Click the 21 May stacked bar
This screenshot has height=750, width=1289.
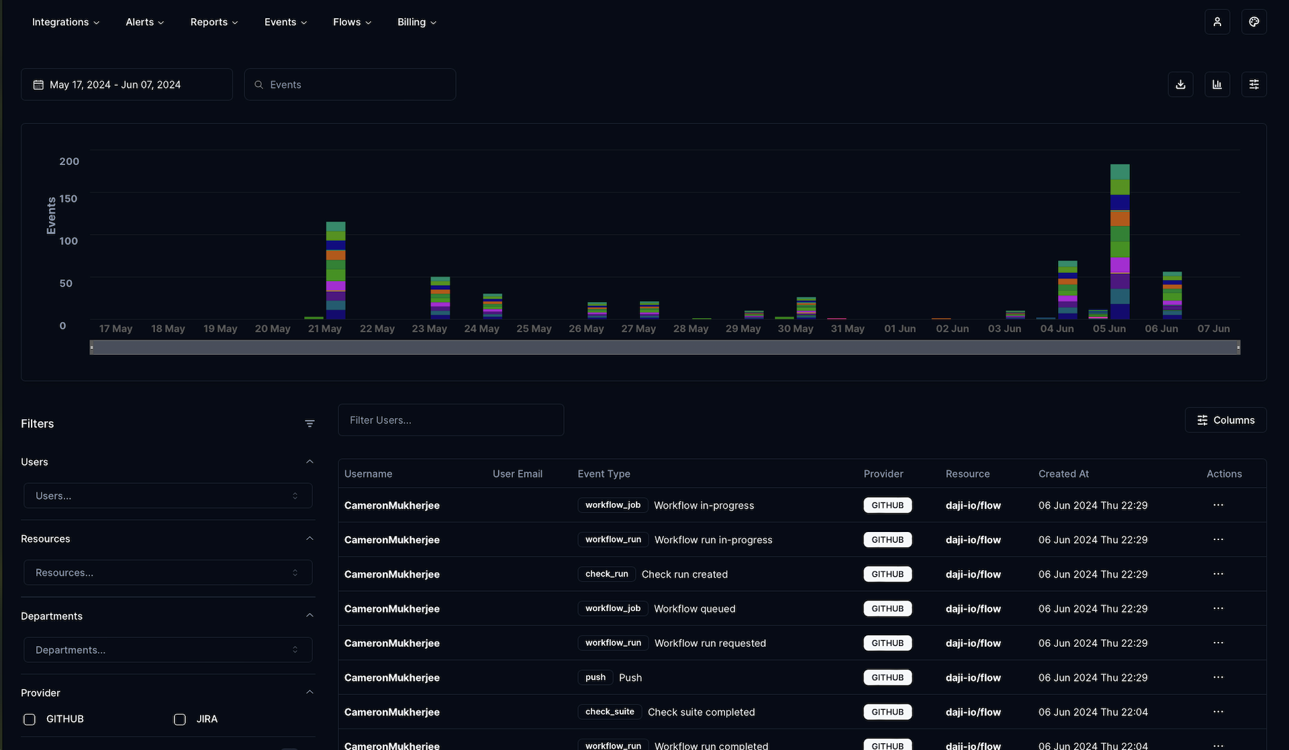click(x=336, y=270)
